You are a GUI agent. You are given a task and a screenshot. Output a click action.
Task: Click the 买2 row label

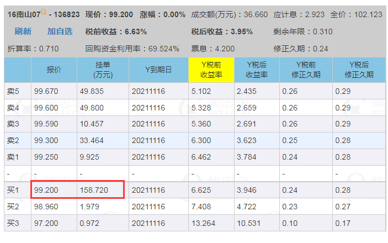tap(13, 207)
